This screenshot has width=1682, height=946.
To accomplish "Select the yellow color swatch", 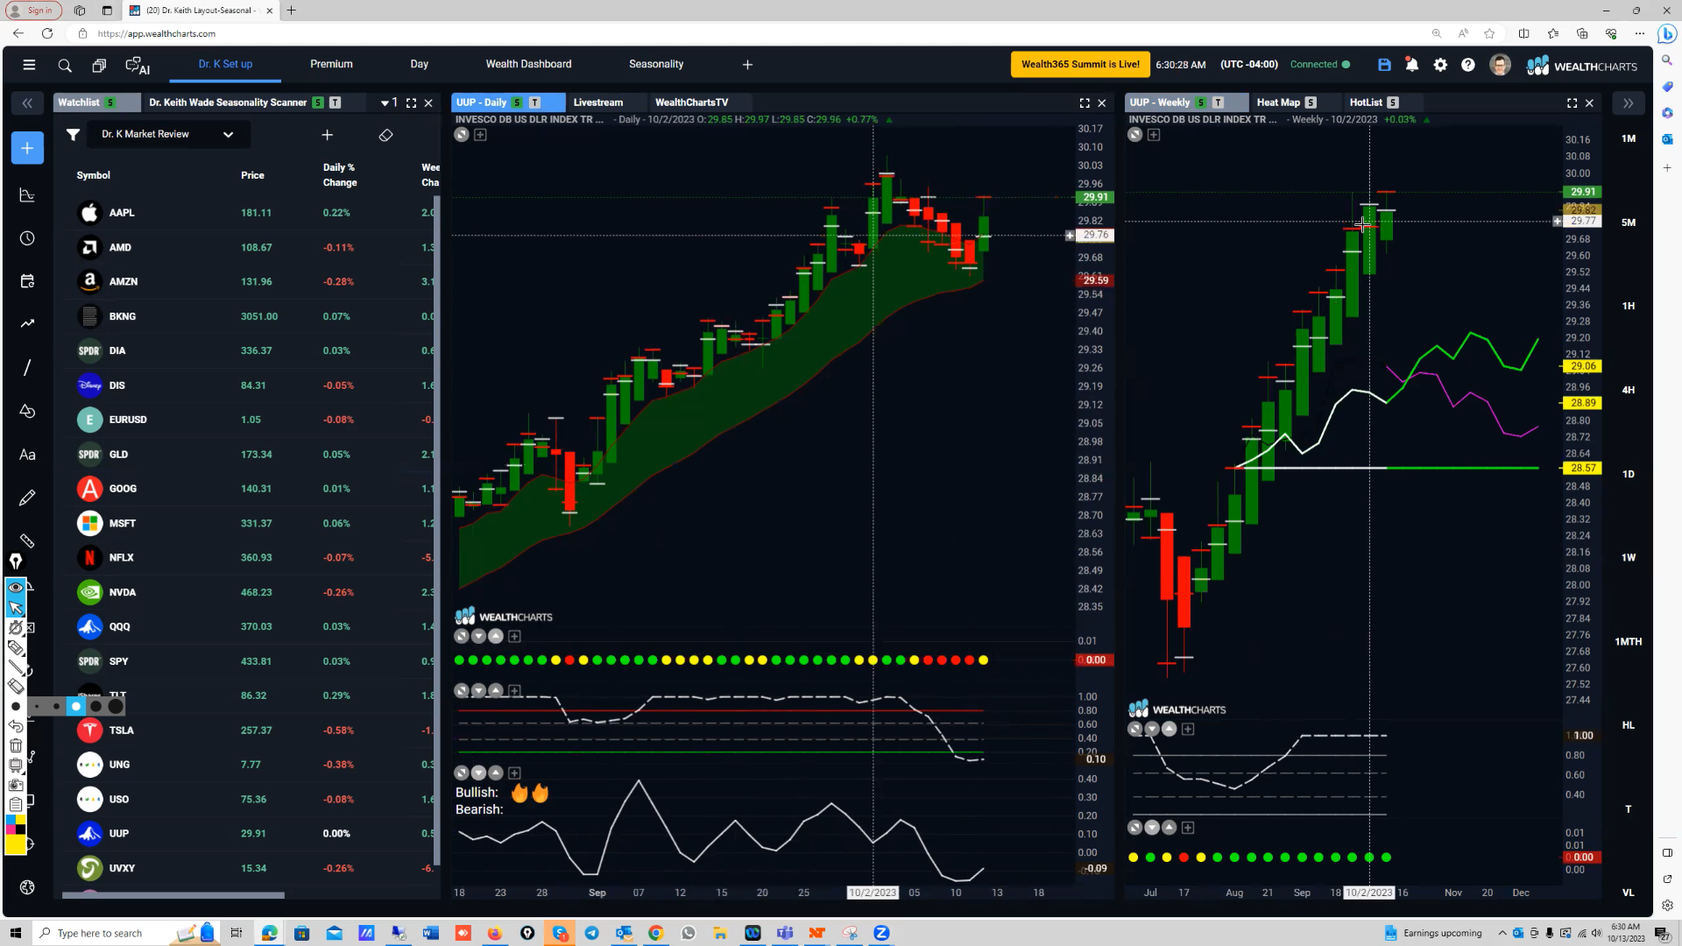I will (x=16, y=844).
